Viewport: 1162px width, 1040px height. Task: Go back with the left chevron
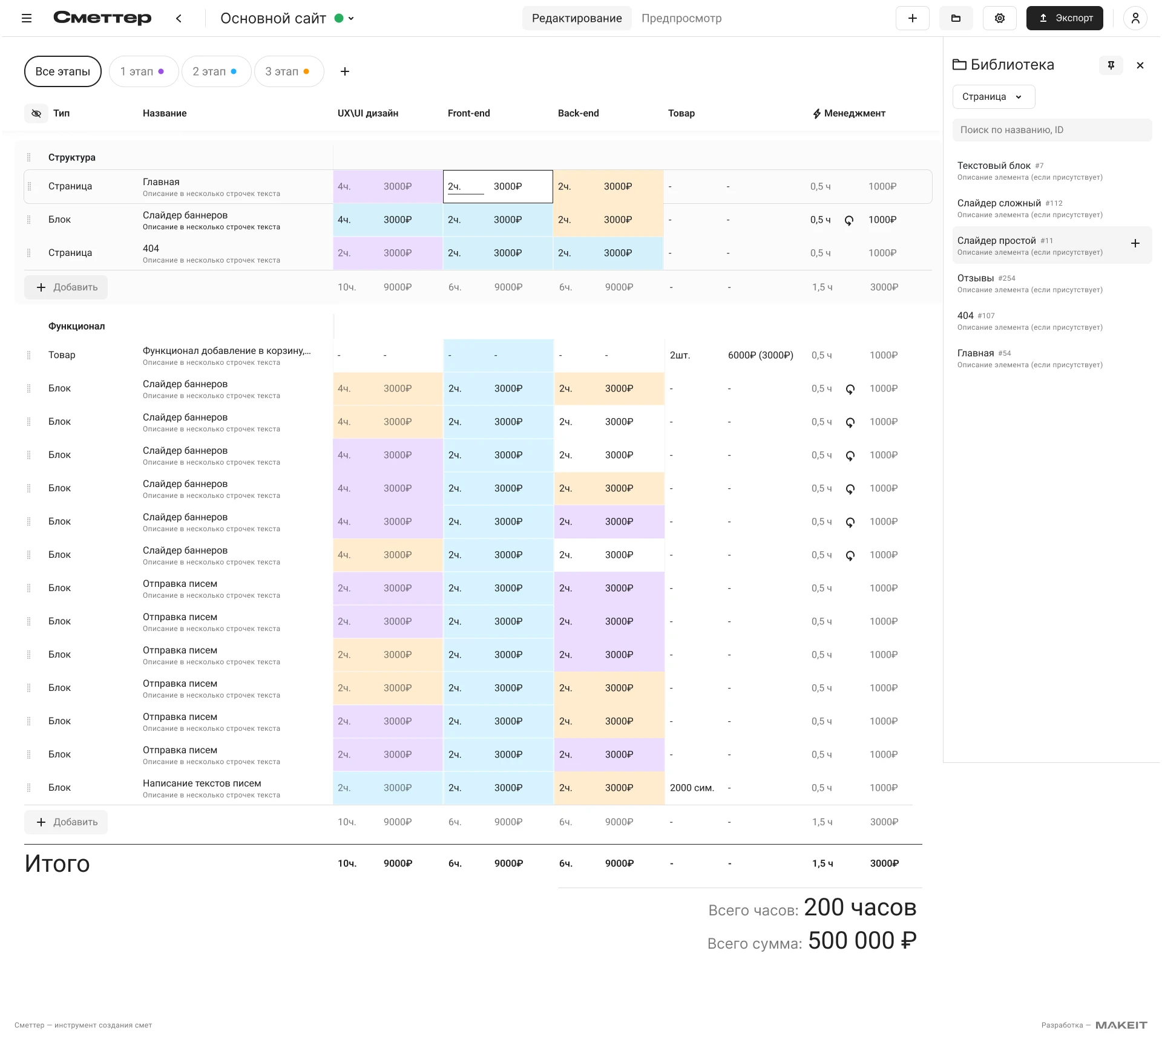[x=179, y=18]
